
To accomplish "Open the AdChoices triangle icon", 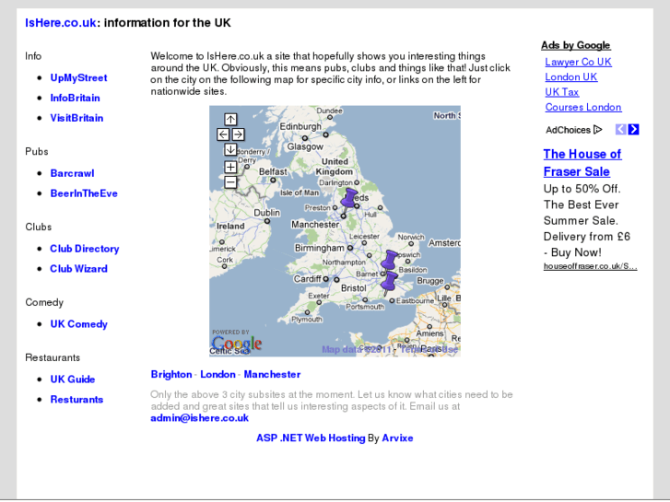I will coord(598,130).
